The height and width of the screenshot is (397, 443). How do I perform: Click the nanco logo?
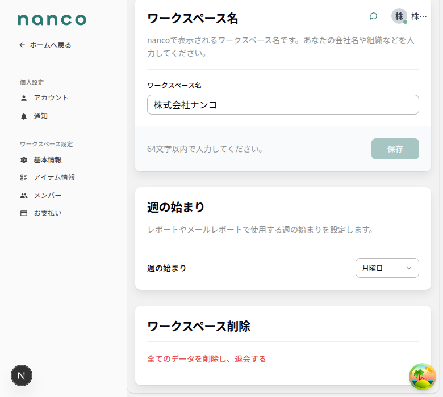coord(52,20)
